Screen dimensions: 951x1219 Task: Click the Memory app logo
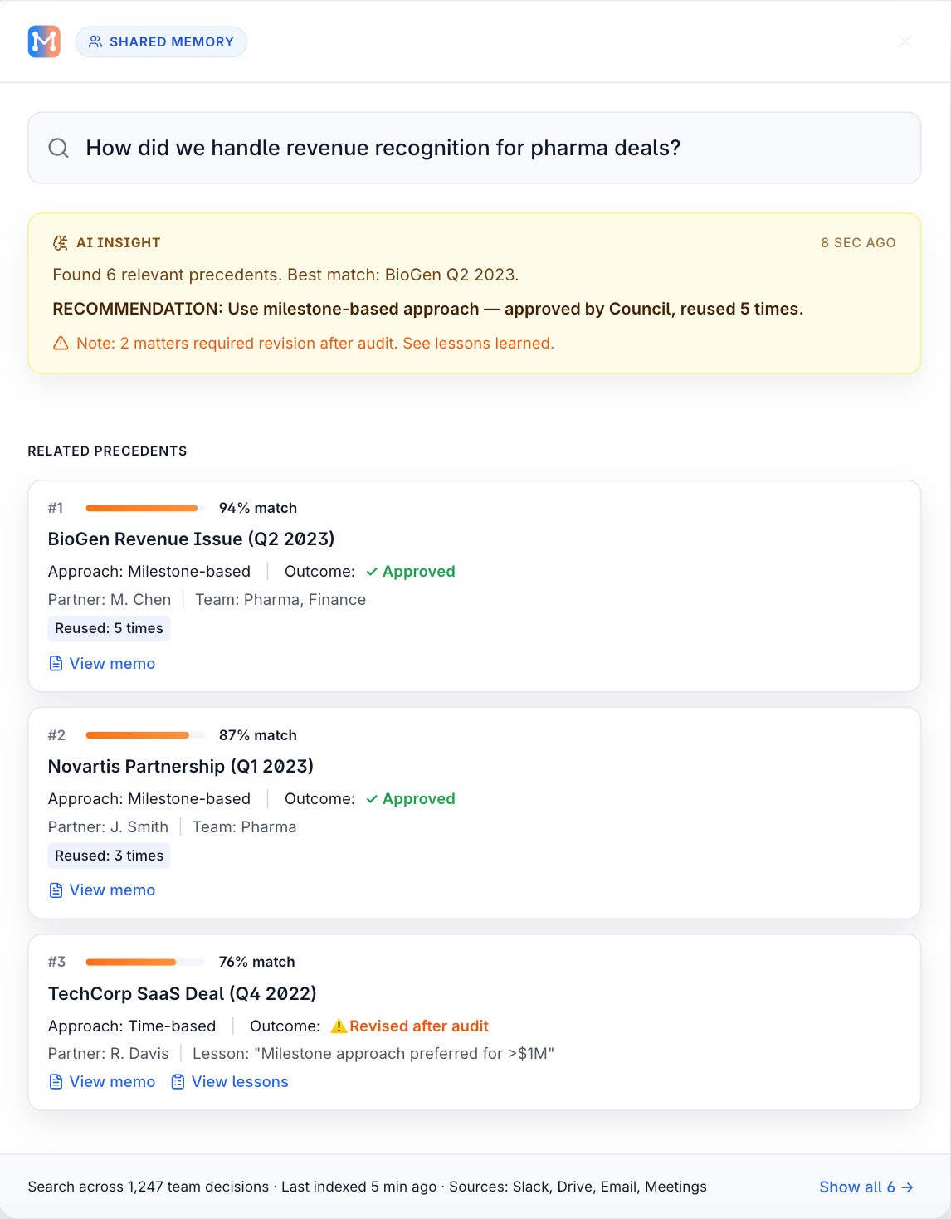pos(46,41)
